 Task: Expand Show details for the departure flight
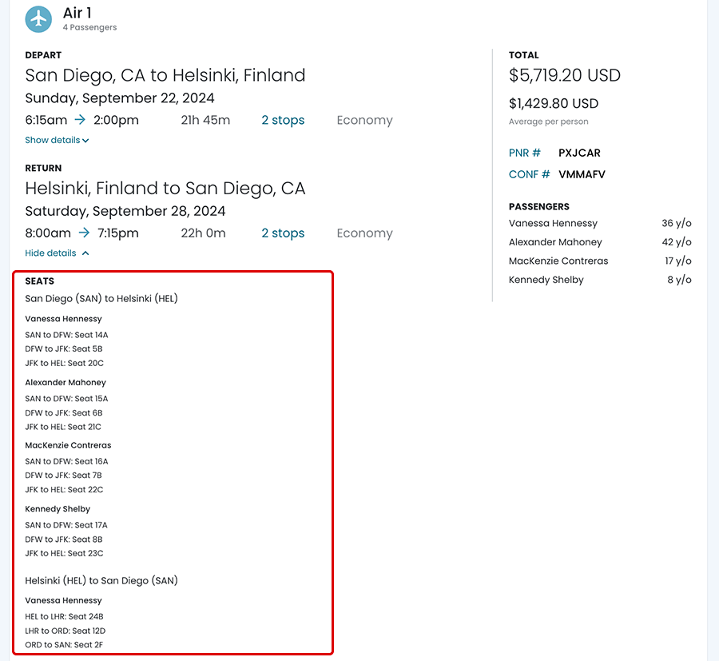tap(57, 141)
